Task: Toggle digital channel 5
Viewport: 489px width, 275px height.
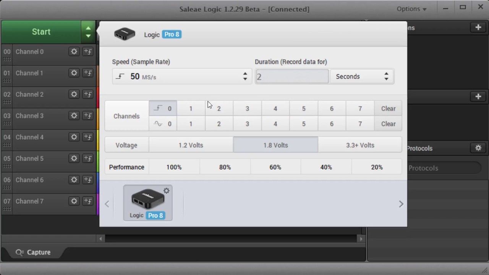Action: tap(304, 108)
